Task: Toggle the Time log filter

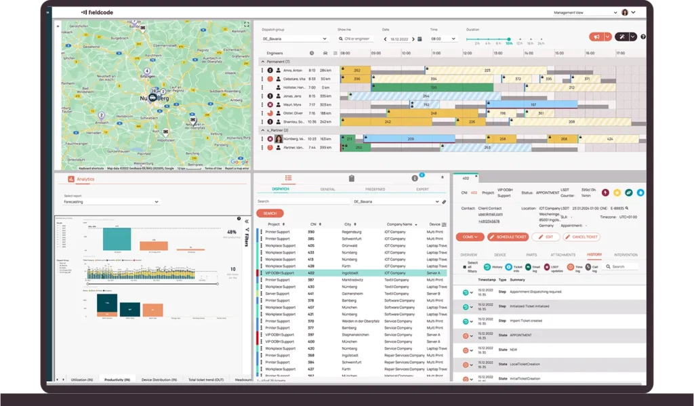Action: (569, 267)
